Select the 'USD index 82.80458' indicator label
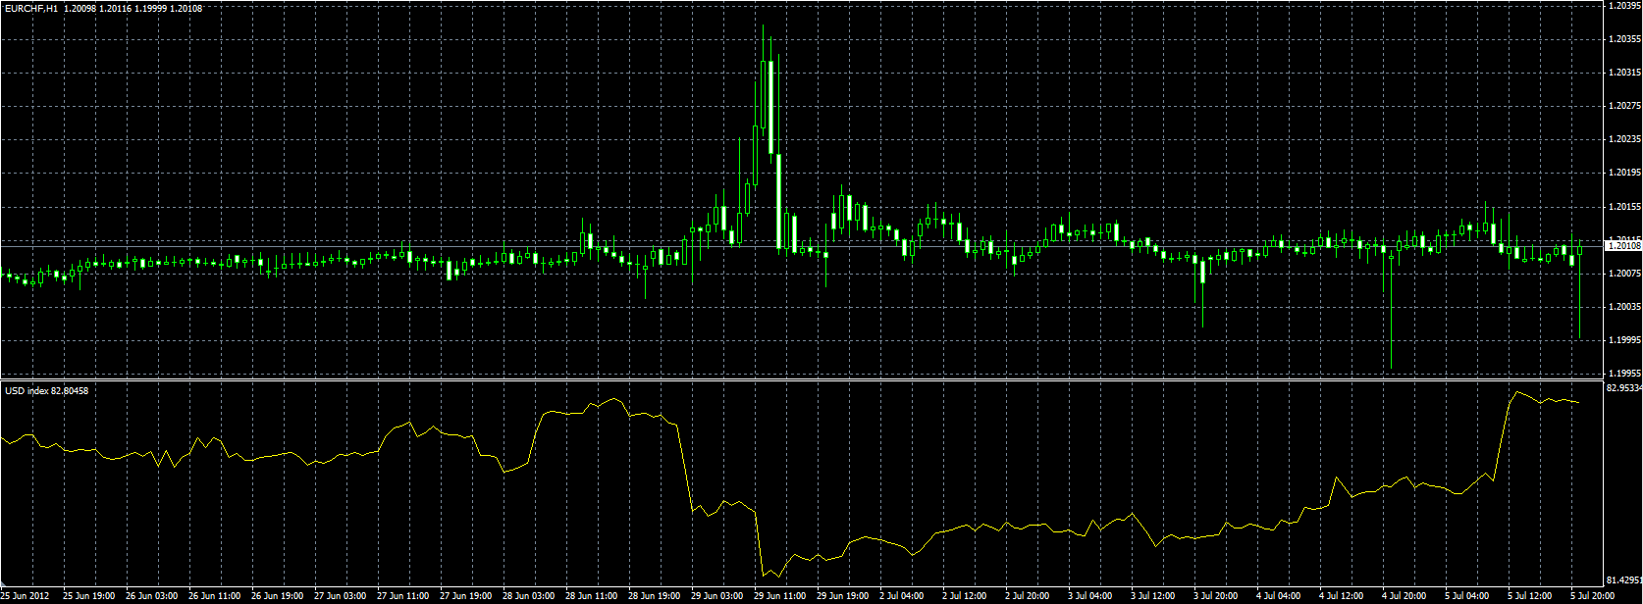Viewport: 1643px width, 604px height. point(46,391)
